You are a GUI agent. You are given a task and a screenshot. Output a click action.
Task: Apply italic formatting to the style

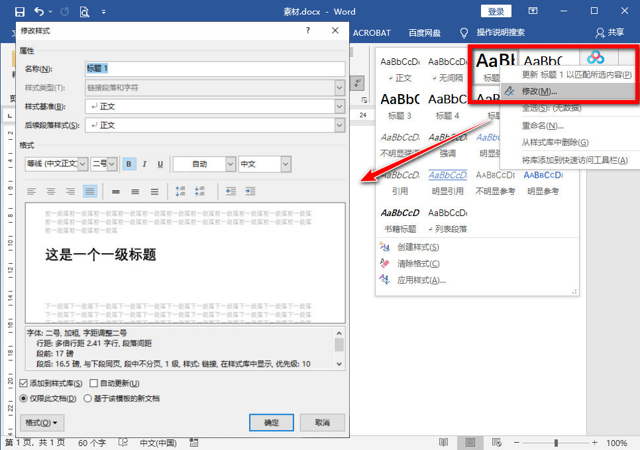click(x=144, y=163)
